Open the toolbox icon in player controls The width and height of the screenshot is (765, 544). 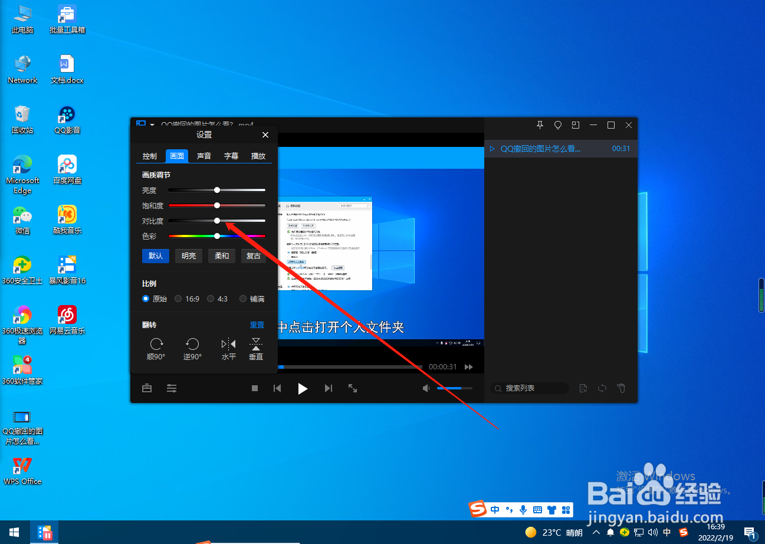[x=147, y=388]
